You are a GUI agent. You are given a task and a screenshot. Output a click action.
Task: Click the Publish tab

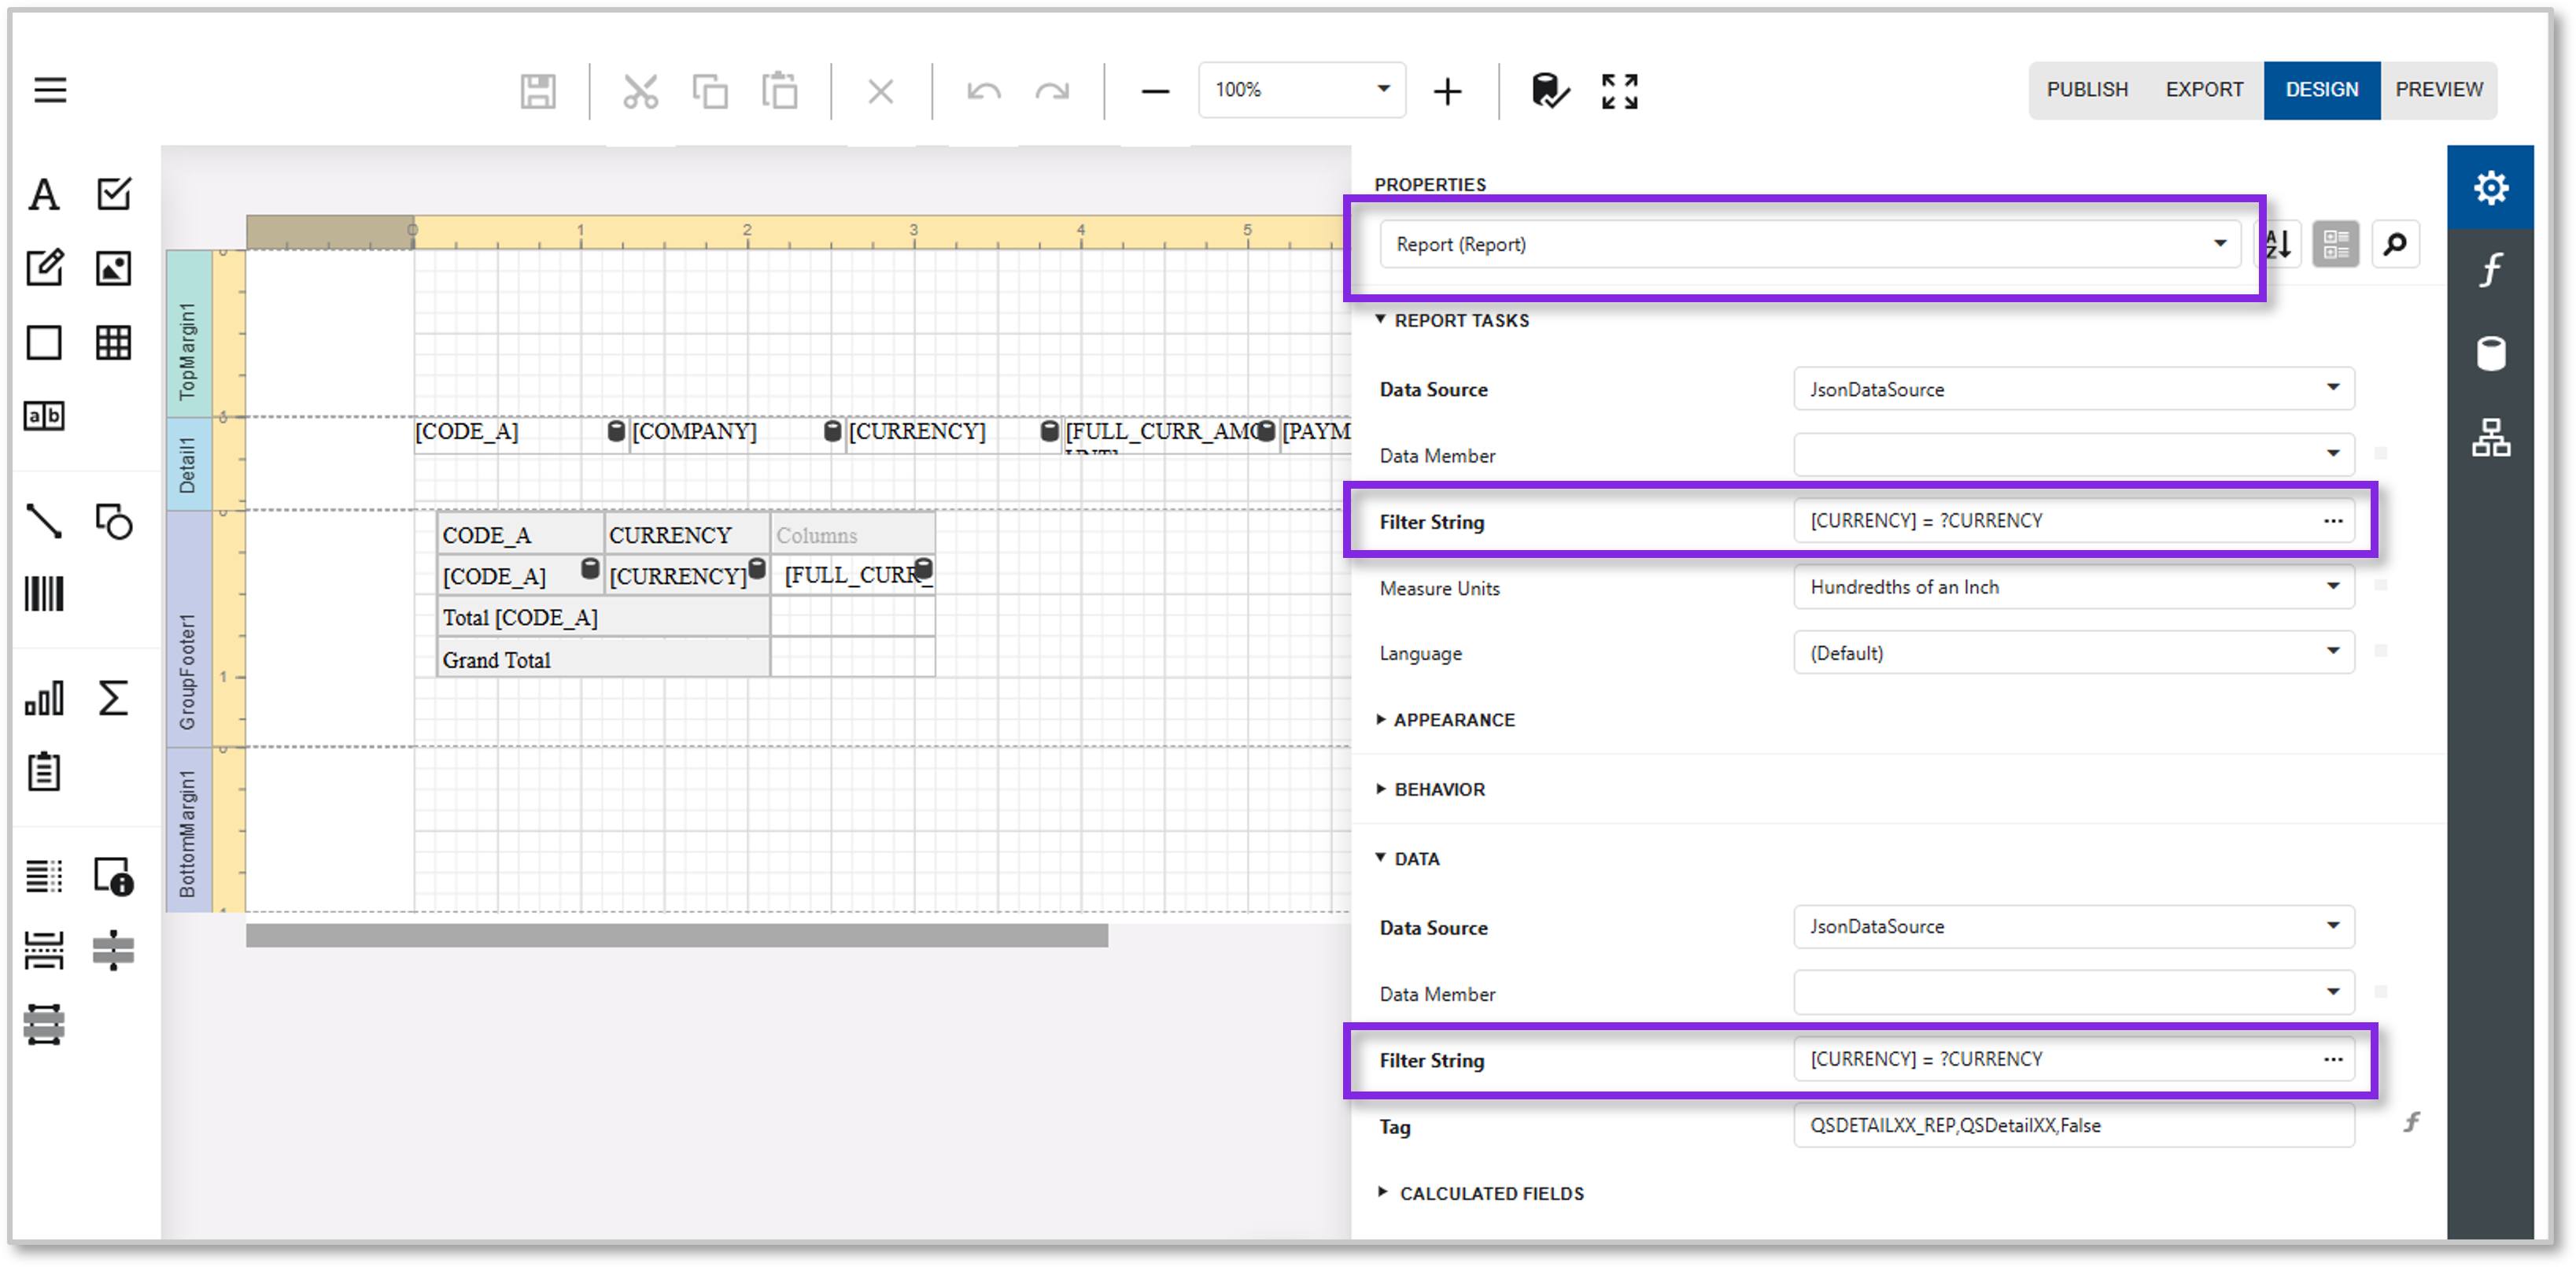coord(2087,90)
